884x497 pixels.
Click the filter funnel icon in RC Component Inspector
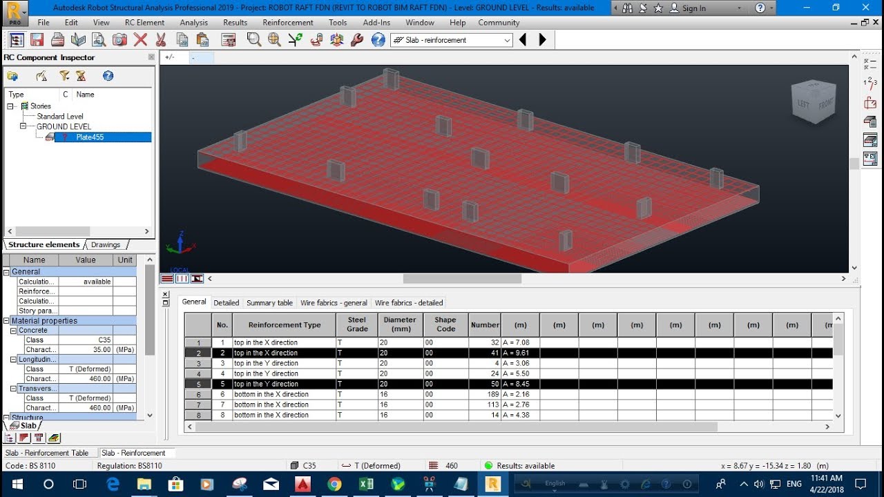64,76
